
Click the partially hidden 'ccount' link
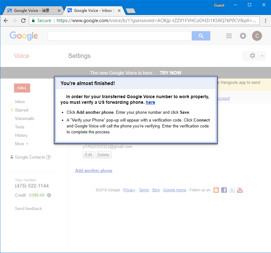(x=223, y=98)
